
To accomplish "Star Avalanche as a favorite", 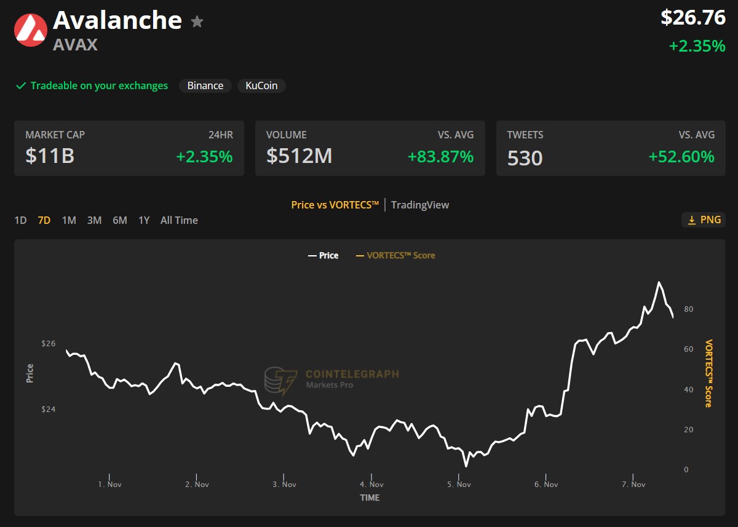I will click(x=197, y=22).
